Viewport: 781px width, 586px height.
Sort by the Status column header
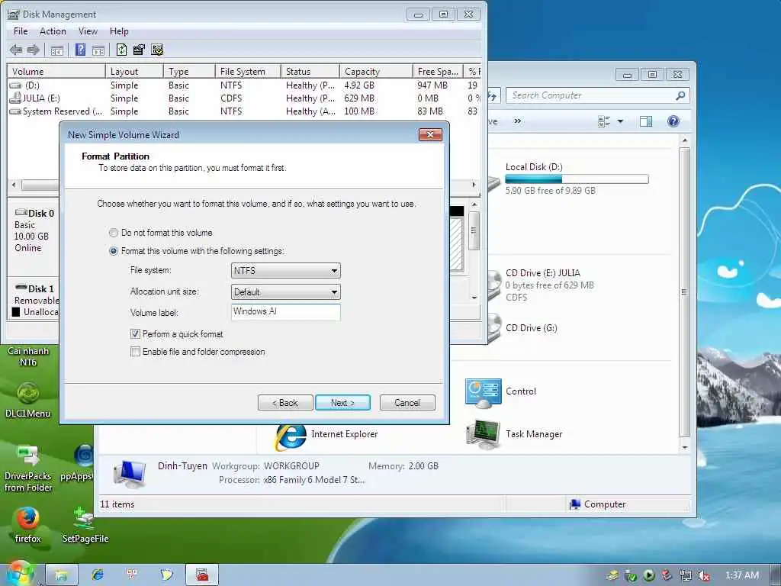[x=310, y=71]
